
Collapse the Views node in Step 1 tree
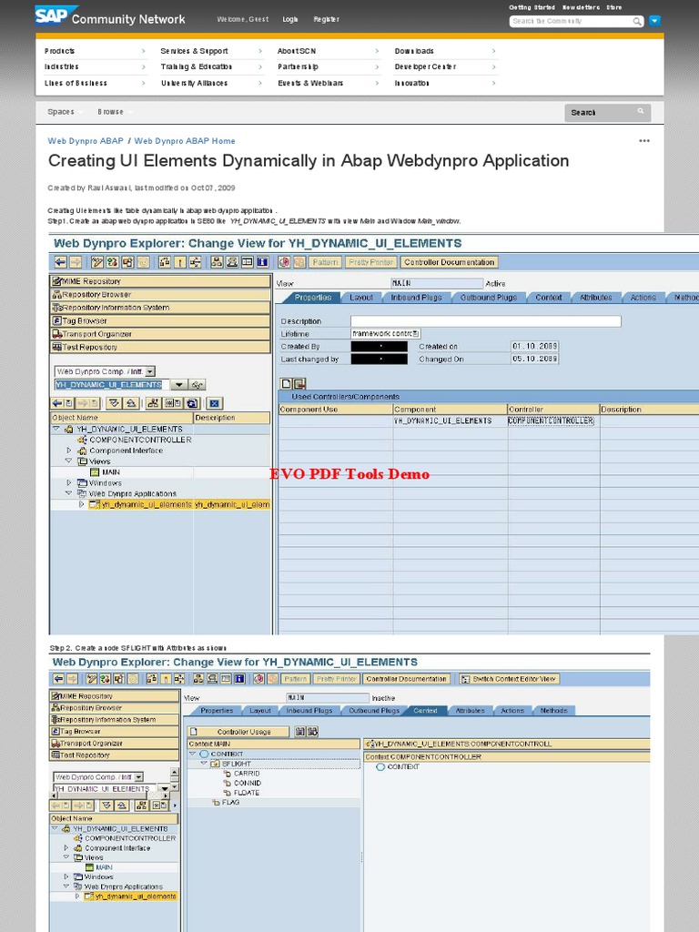point(69,461)
